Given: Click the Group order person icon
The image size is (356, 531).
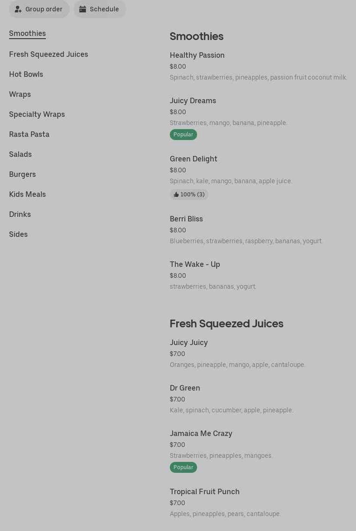Looking at the screenshot, I should click(18, 9).
